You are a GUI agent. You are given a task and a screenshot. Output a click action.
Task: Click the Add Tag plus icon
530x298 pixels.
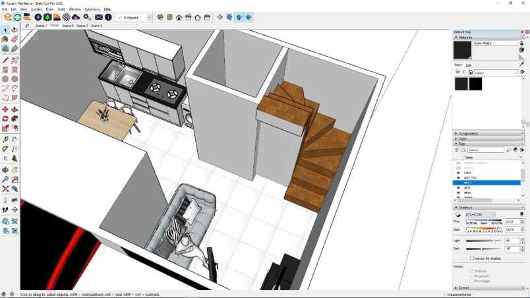(x=457, y=150)
